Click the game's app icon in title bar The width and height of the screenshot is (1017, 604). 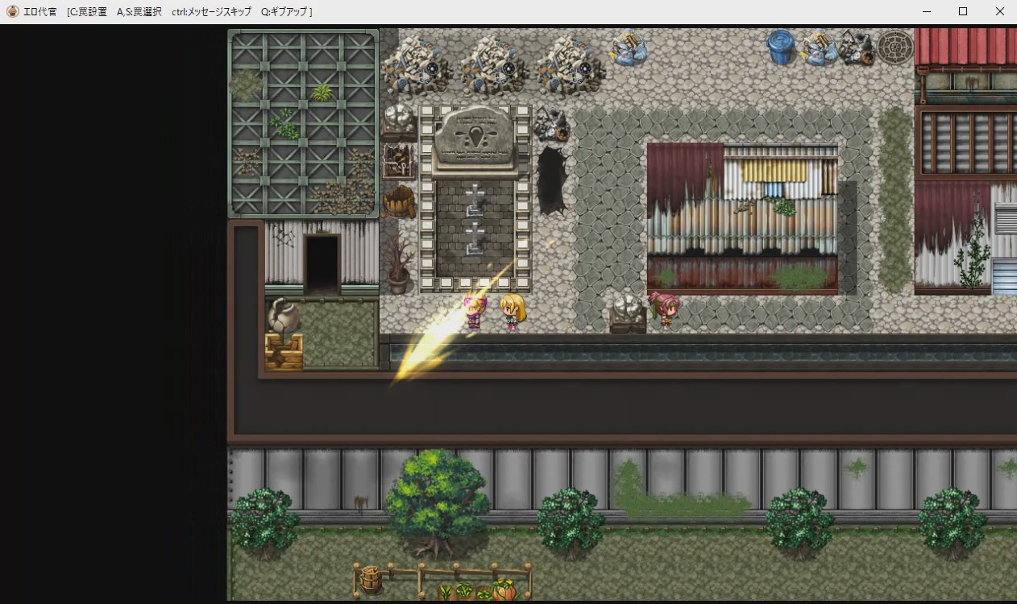coord(12,11)
